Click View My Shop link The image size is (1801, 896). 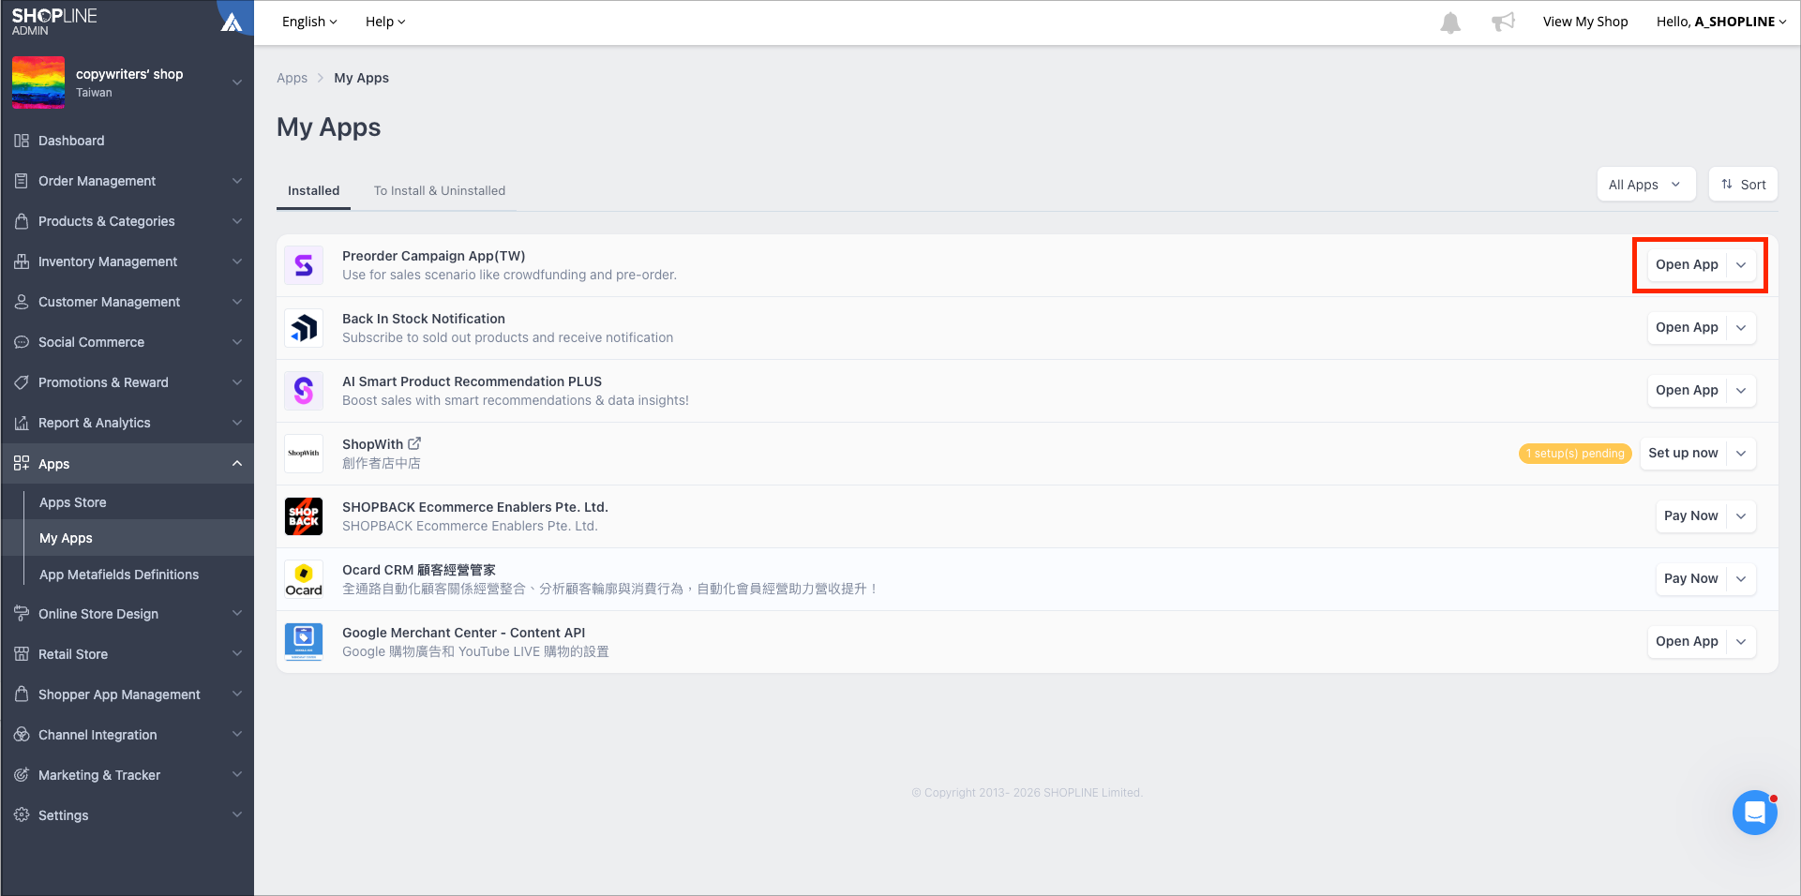pyautogui.click(x=1585, y=22)
